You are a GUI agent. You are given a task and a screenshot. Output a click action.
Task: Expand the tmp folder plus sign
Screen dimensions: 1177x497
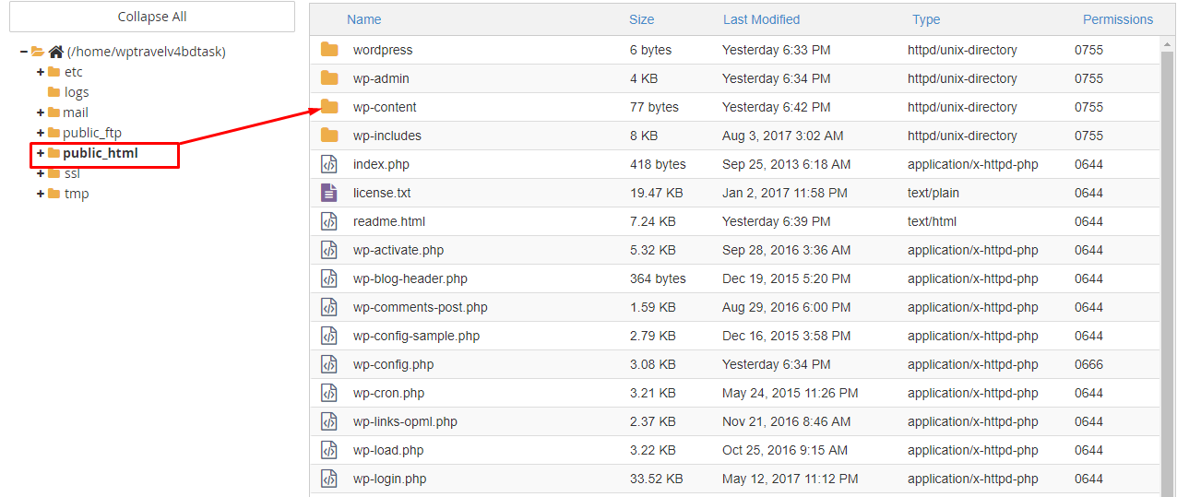point(41,194)
